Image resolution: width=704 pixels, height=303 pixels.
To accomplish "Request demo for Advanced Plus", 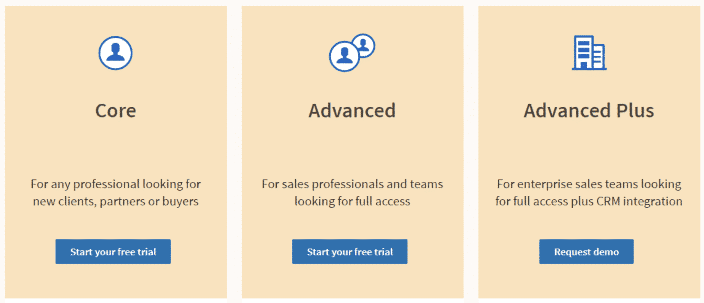I will point(586,251).
